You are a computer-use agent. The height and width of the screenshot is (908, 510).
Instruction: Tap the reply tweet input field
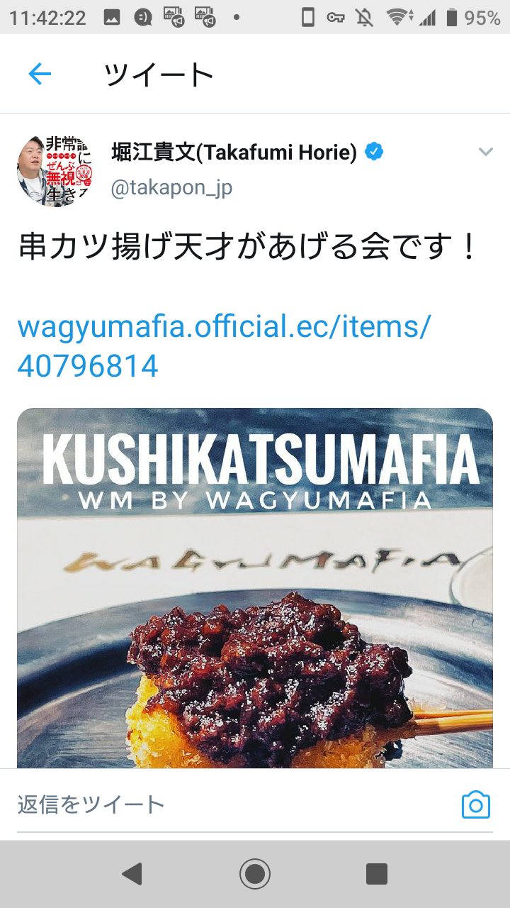234,804
